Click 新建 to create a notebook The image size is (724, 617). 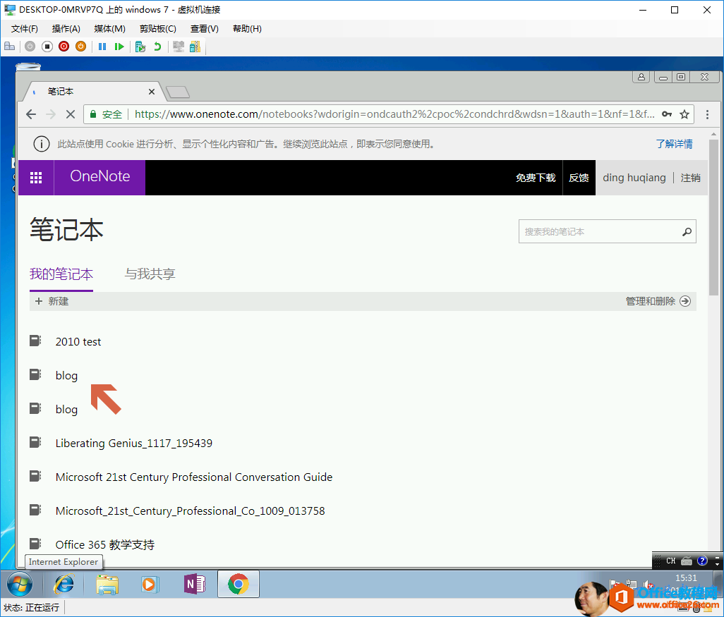[52, 301]
